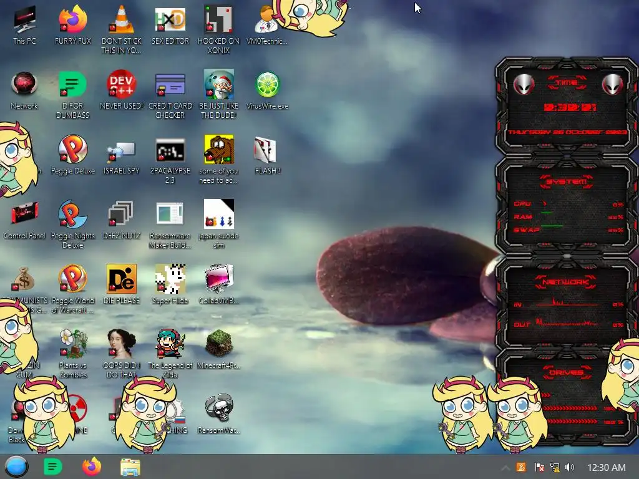Screen dimensions: 639x479
Task: Select the VM0Technic... desktop icon
Action: click(267, 25)
